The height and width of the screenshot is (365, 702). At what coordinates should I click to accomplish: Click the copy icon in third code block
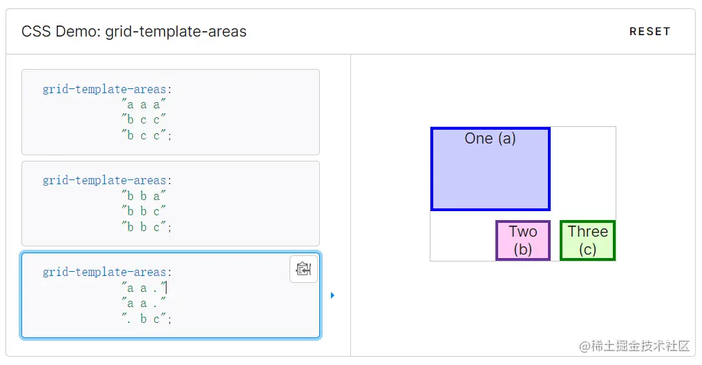303,269
